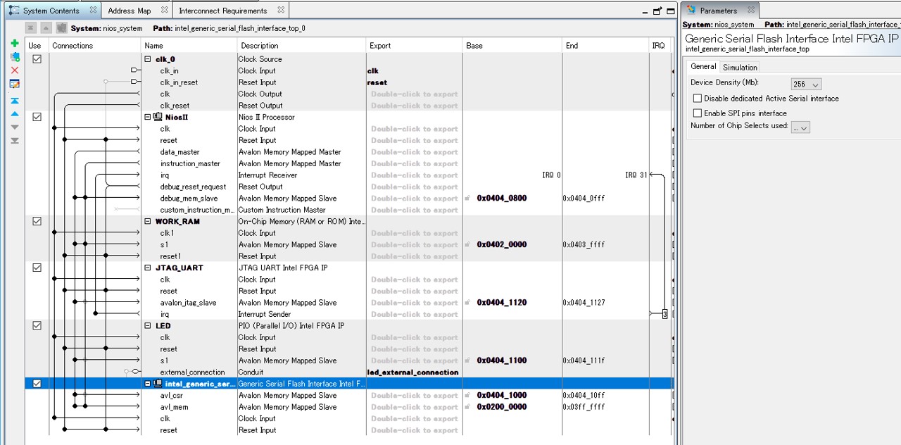Click the led_external_connection export name
Image resolution: width=901 pixels, height=445 pixels.
(412, 372)
